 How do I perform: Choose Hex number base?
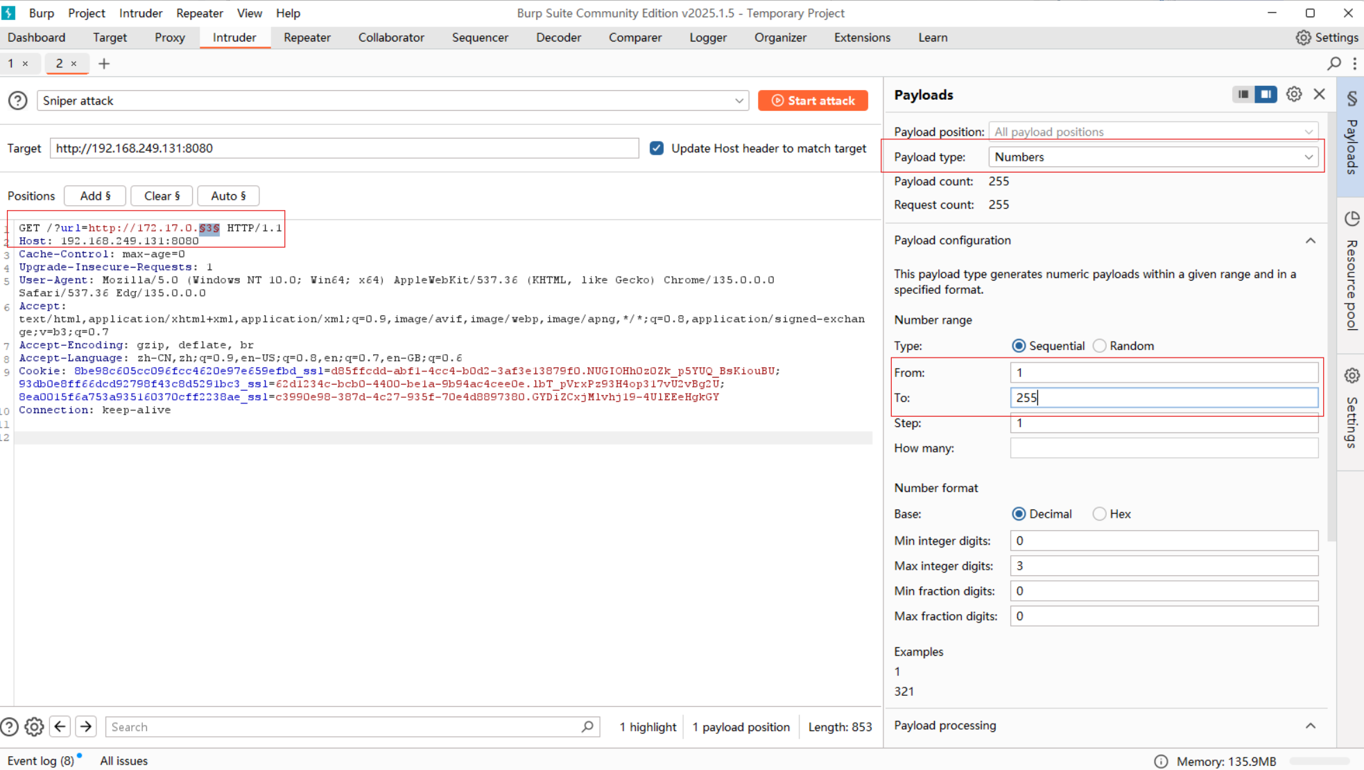(1100, 514)
